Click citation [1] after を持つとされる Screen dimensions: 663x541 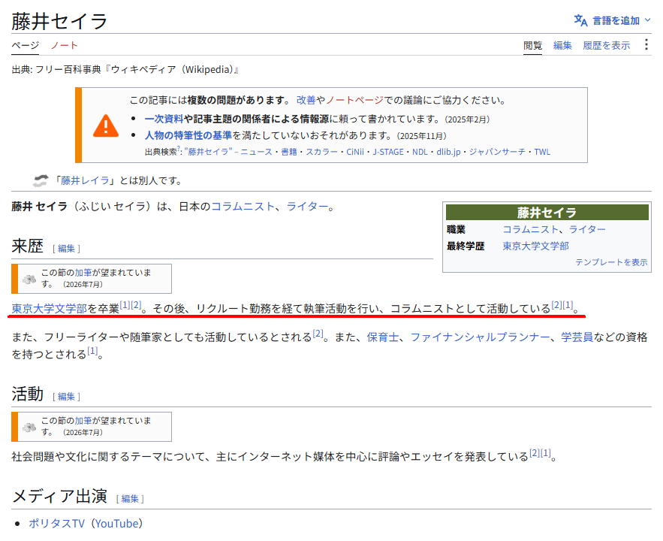(92, 351)
